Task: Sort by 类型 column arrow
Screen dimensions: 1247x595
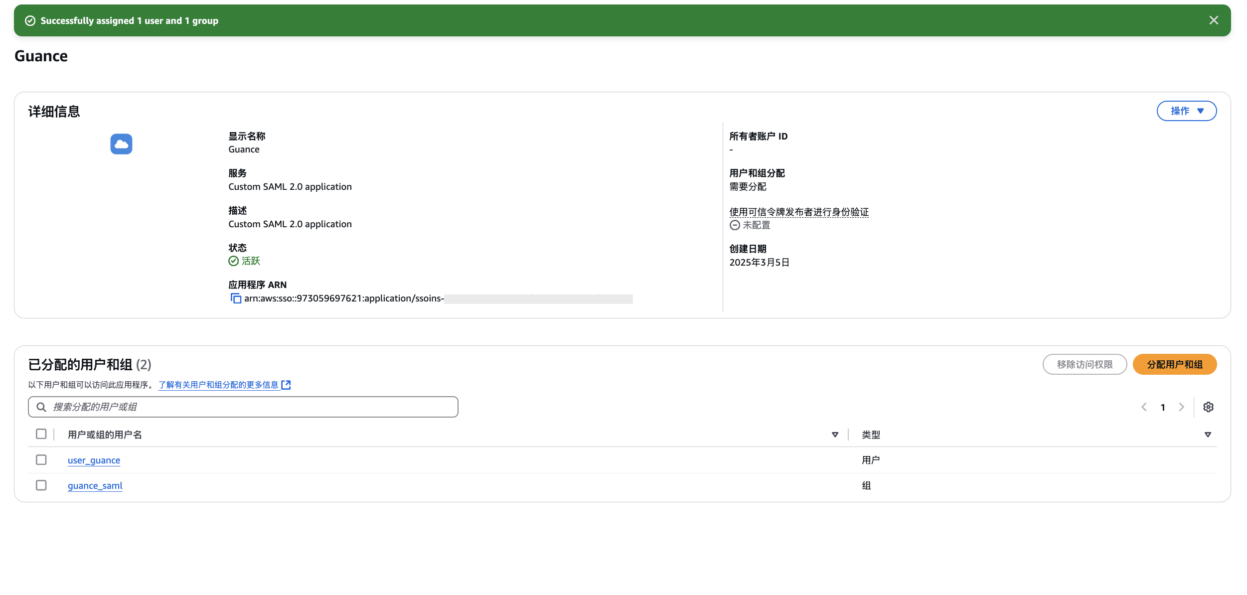Action: 1208,435
